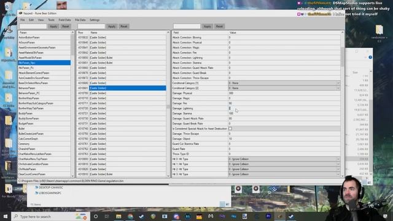
Task: Open the Edit menu
Action: (x=31, y=20)
